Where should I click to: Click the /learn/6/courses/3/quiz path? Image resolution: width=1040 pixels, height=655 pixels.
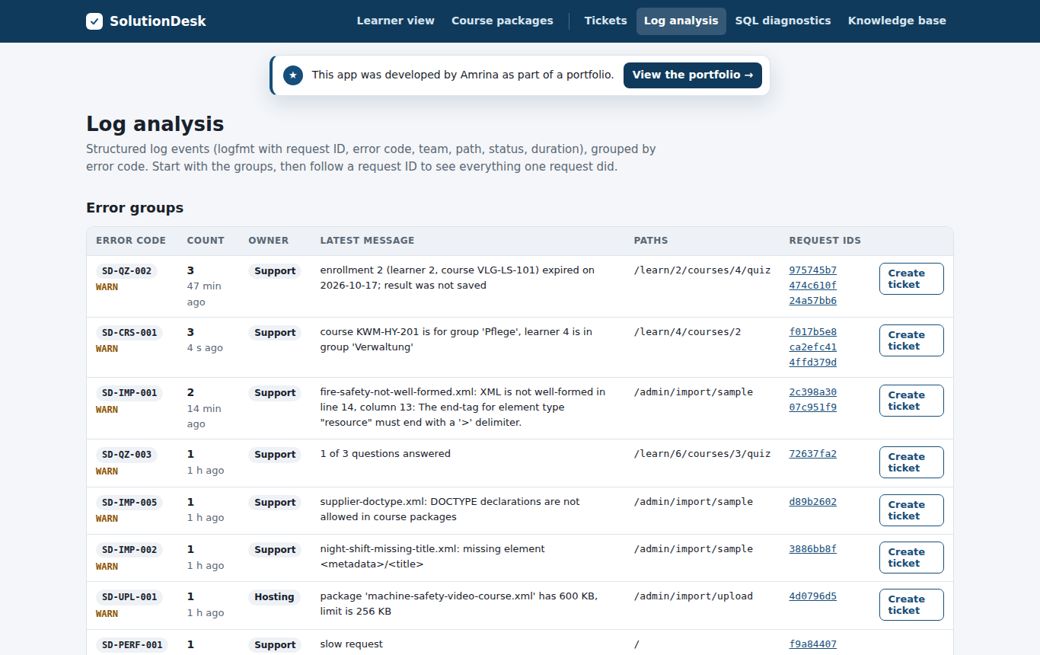tap(703, 454)
